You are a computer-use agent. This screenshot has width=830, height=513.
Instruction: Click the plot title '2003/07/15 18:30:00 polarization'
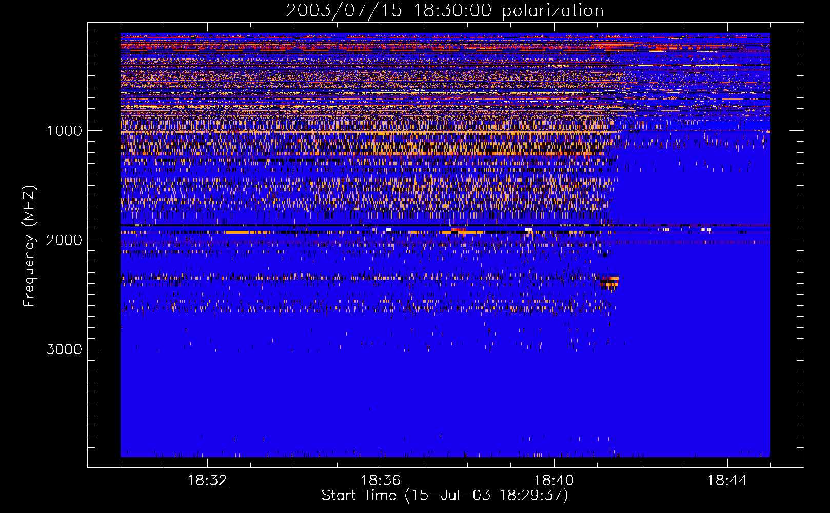coord(445,11)
